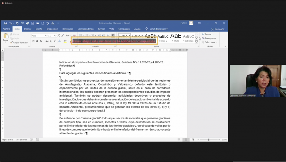Click the proofing errors status icon
The width and height of the screenshot is (286, 162).
[x=31, y=140]
